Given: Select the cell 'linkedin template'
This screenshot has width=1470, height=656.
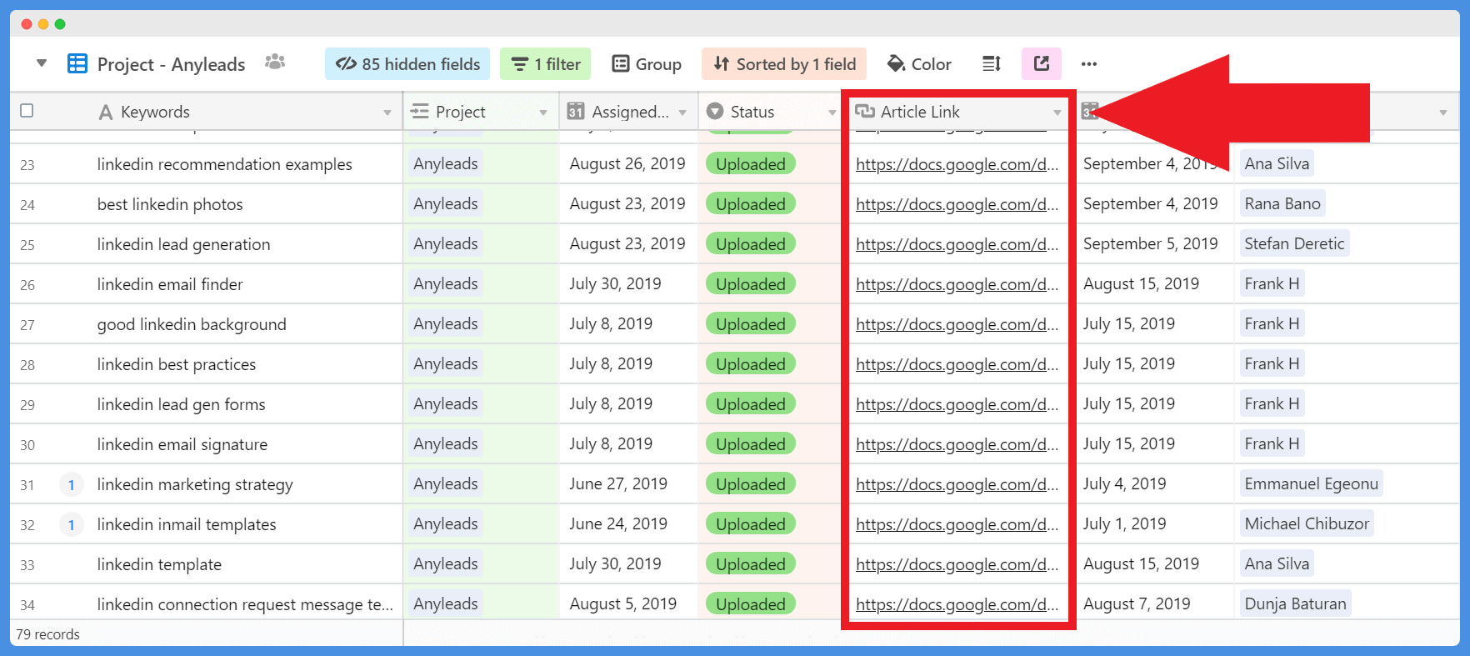Looking at the screenshot, I should click(x=159, y=564).
